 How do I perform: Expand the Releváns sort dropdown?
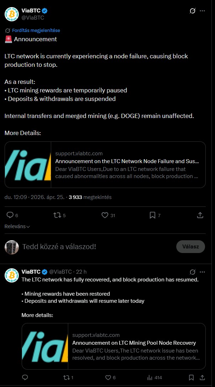[x=17, y=226]
